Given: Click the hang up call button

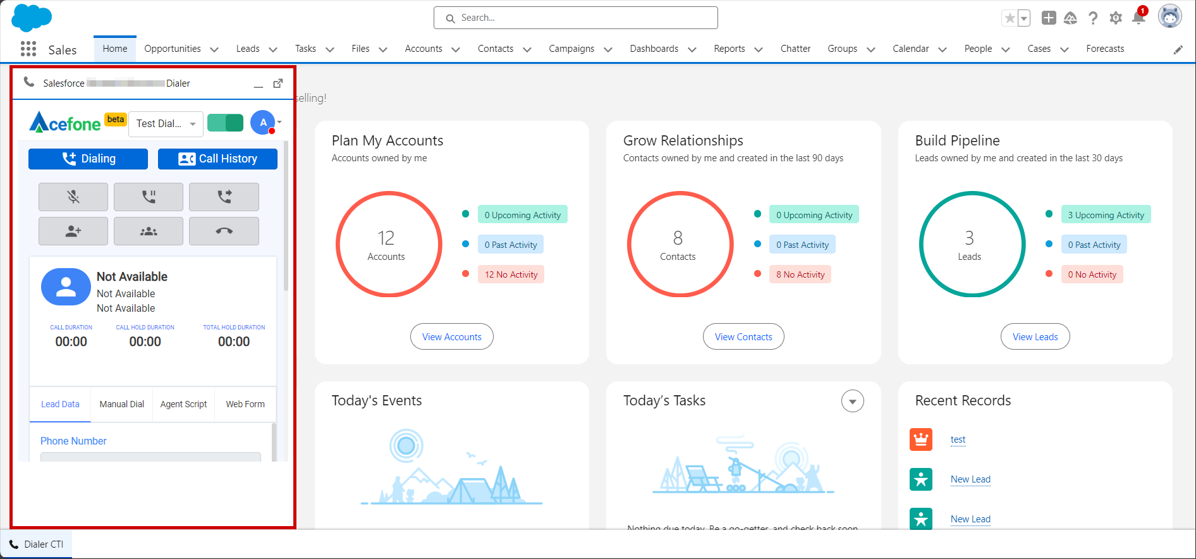Looking at the screenshot, I should click(x=224, y=231).
